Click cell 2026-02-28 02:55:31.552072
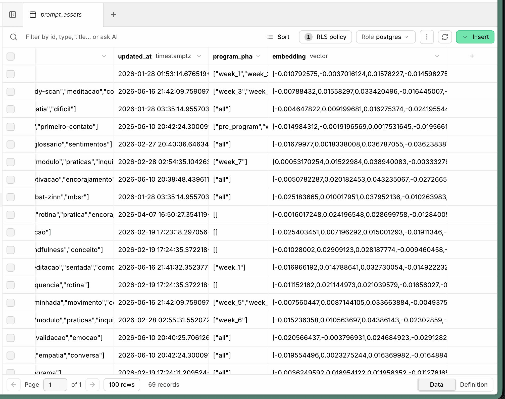Screen dimensions: 505x399 (161, 320)
